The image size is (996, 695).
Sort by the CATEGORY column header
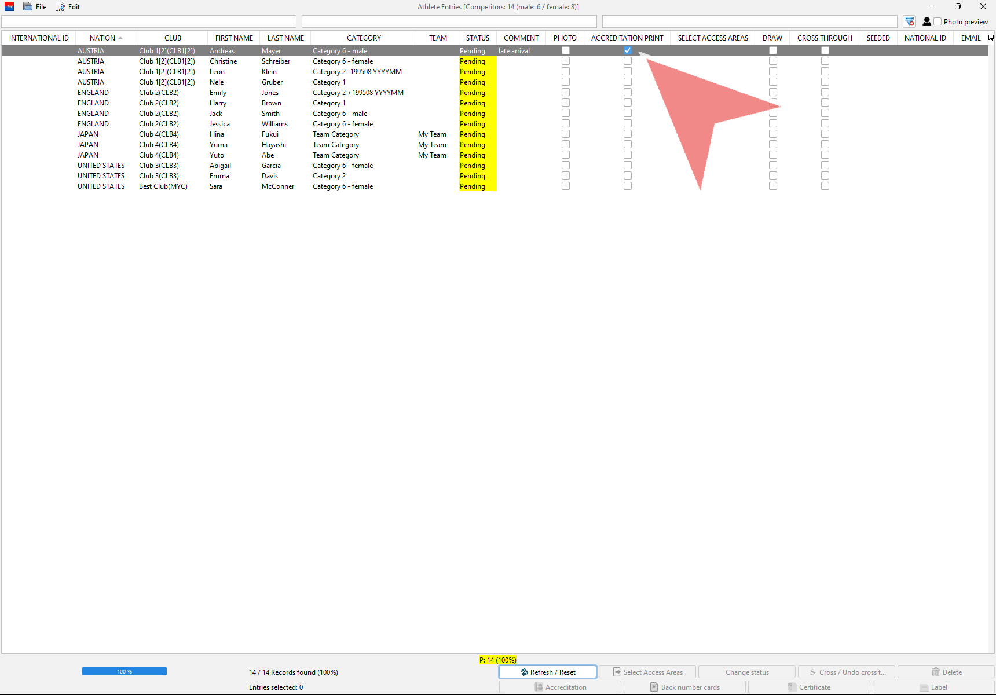(x=364, y=38)
